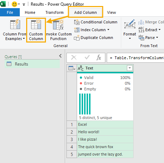164x163 pixels.
Task: Add a Conditional Column
Action: (x=95, y=22)
